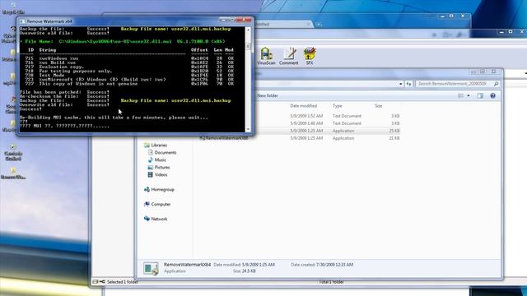Open the VirusScan tool in the toolbar
The height and width of the screenshot is (296, 527).
[x=266, y=56]
